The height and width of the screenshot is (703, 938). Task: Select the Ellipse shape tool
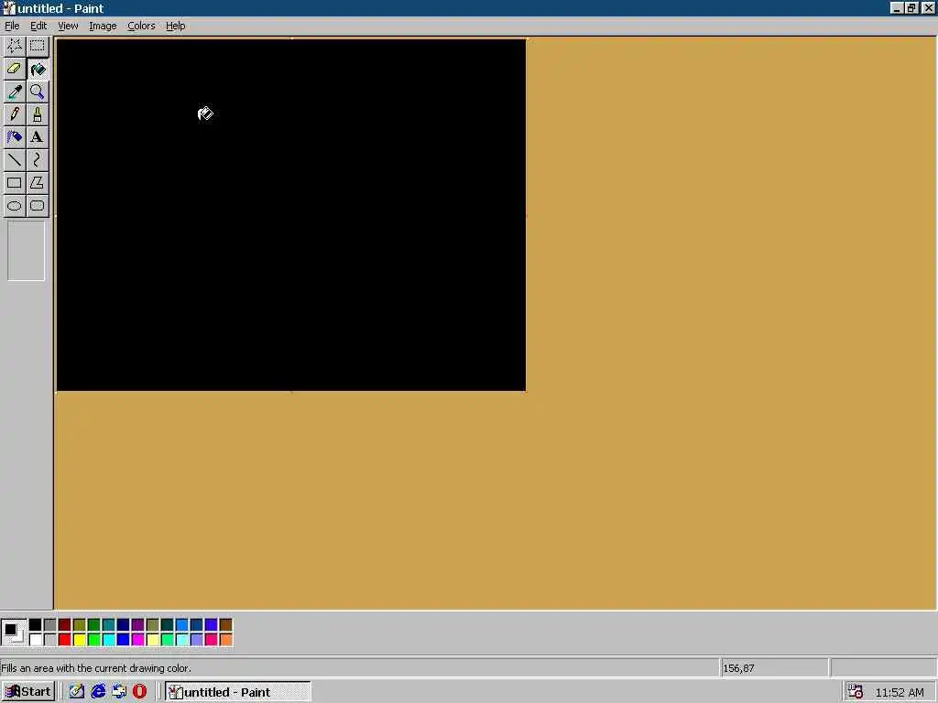pyautogui.click(x=15, y=206)
